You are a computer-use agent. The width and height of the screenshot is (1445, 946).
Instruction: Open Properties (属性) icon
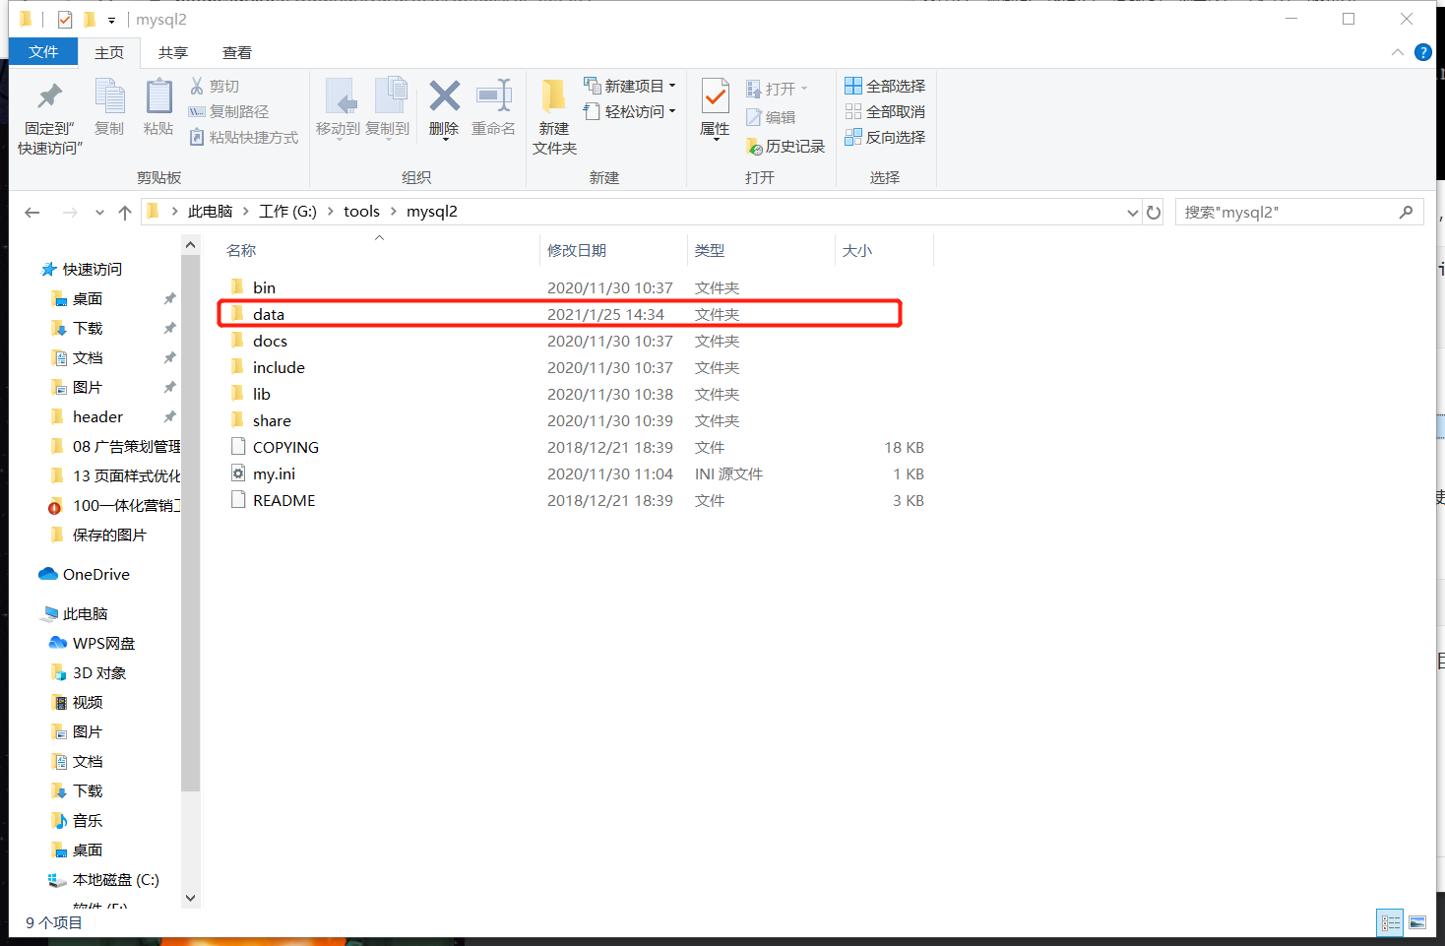[x=716, y=96]
